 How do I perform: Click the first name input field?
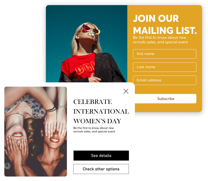(165, 54)
